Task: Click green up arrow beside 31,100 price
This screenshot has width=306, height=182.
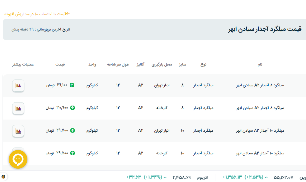Action: [72, 85]
